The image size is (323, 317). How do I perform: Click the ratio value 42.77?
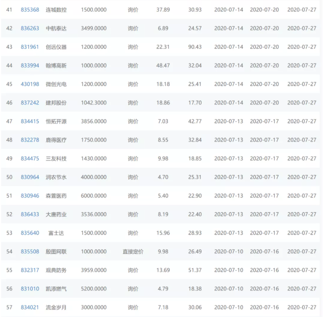coord(195,121)
